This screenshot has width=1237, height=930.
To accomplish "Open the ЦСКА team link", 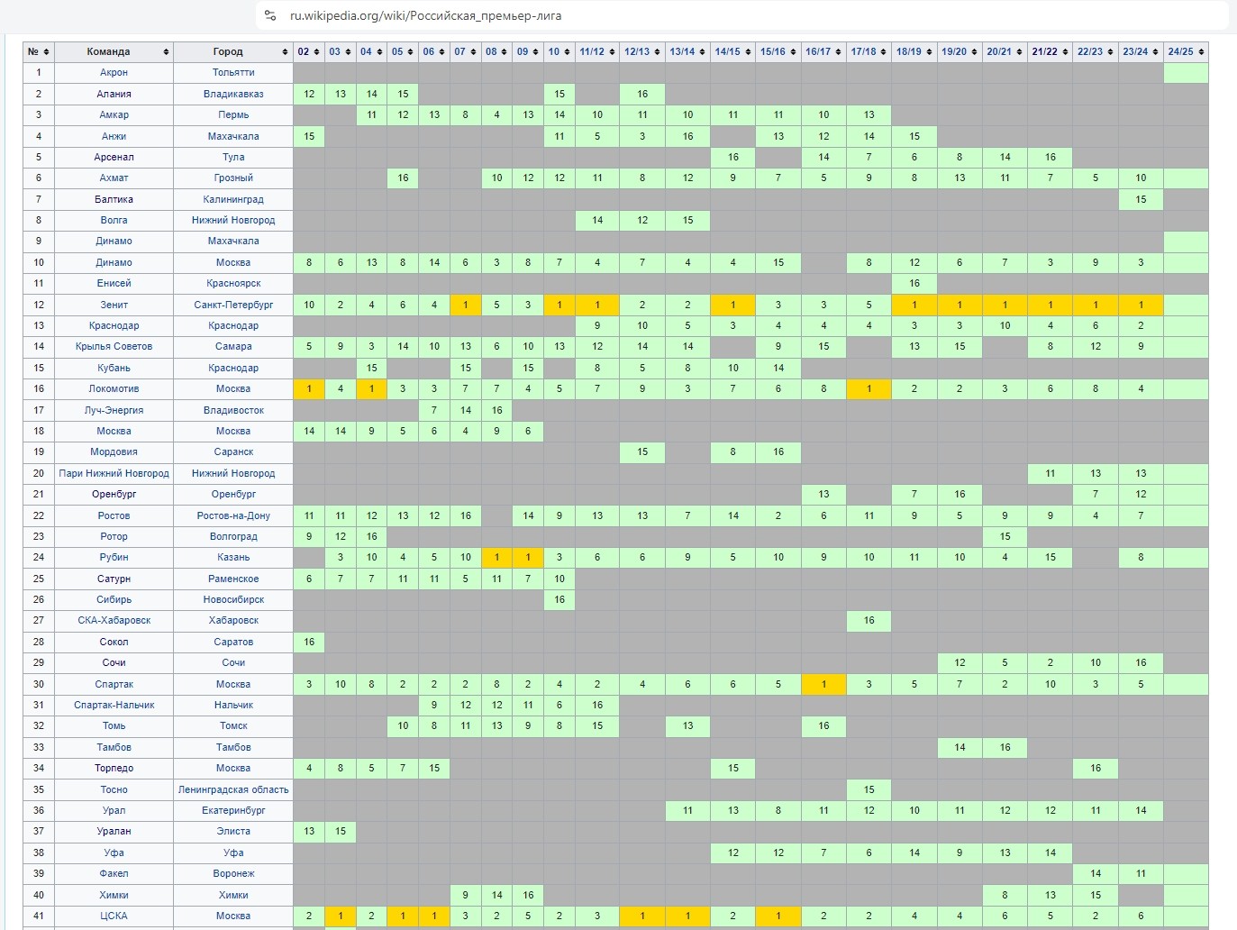I will click(x=114, y=916).
